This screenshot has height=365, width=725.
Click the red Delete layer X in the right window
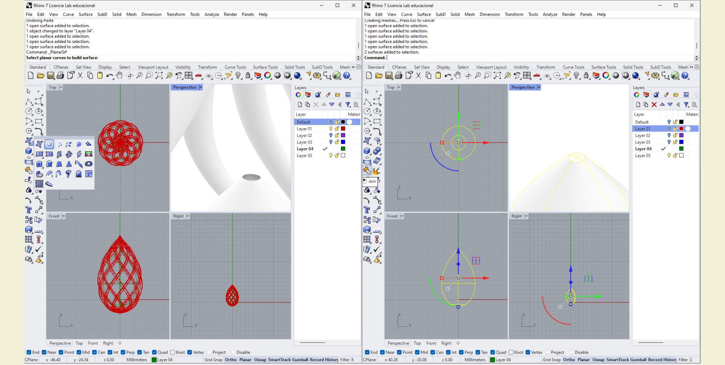pyautogui.click(x=654, y=105)
